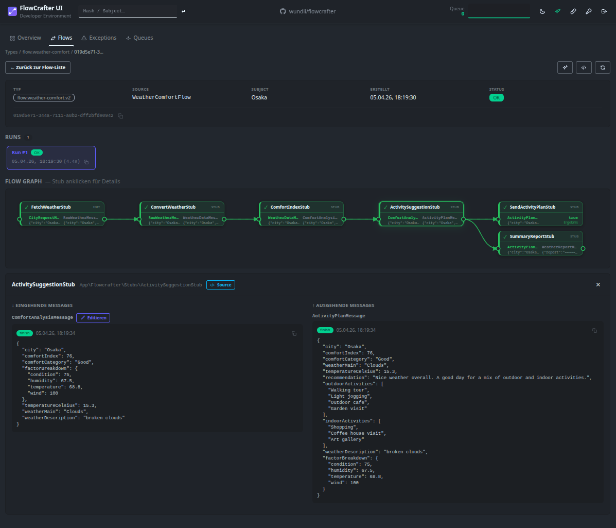Copy the incoming ComfortAnalysisMessage JSON

(294, 334)
